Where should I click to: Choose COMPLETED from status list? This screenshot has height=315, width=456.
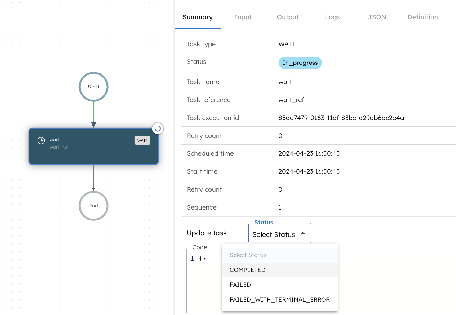click(279, 270)
